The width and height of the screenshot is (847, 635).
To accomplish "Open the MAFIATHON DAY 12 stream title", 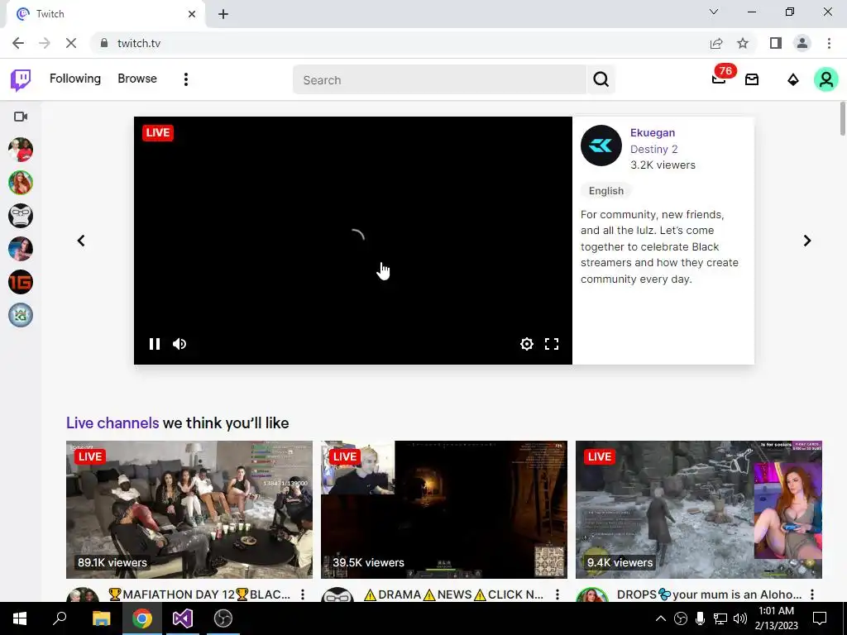I will point(199,594).
